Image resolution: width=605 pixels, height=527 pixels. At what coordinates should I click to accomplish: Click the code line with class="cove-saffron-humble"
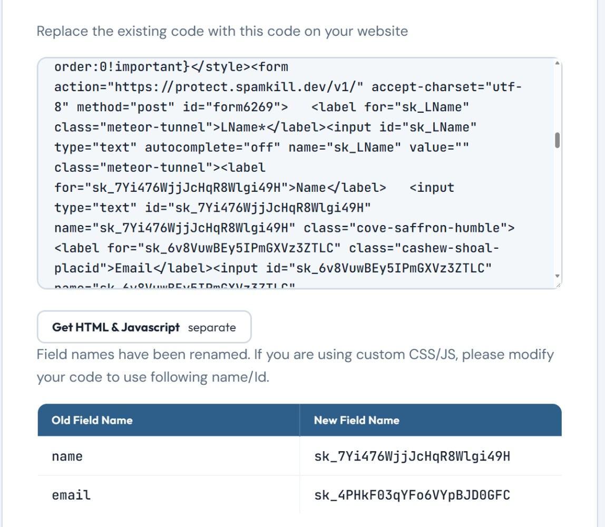(285, 228)
